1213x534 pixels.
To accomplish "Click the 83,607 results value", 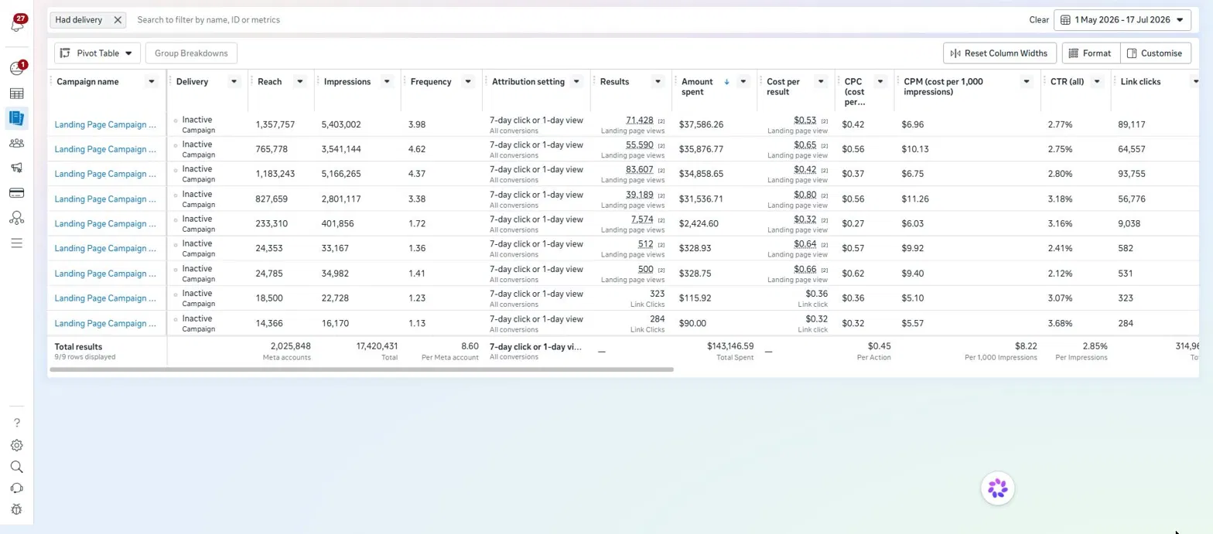I will tap(639, 169).
